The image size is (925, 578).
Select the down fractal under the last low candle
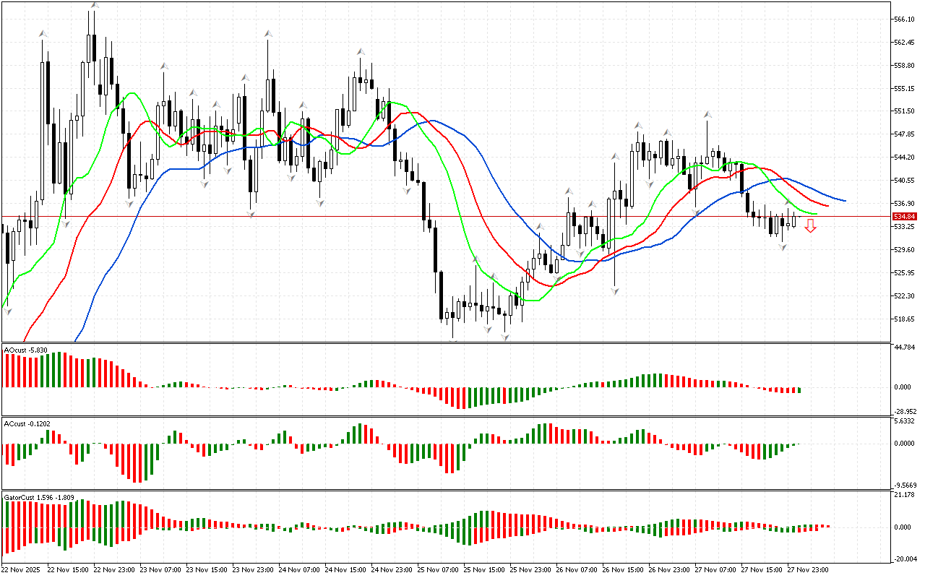click(783, 247)
